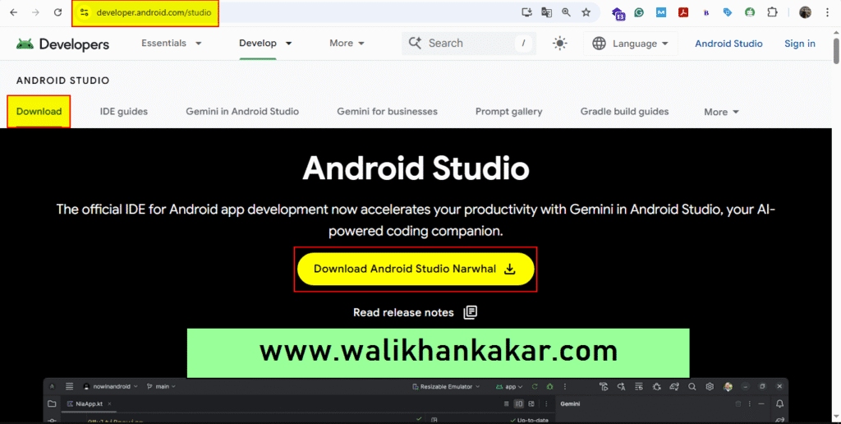Expand the Develop menu

(265, 43)
